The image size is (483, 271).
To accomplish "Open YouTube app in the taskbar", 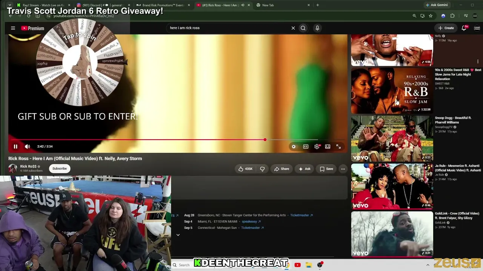I will [x=297, y=265].
